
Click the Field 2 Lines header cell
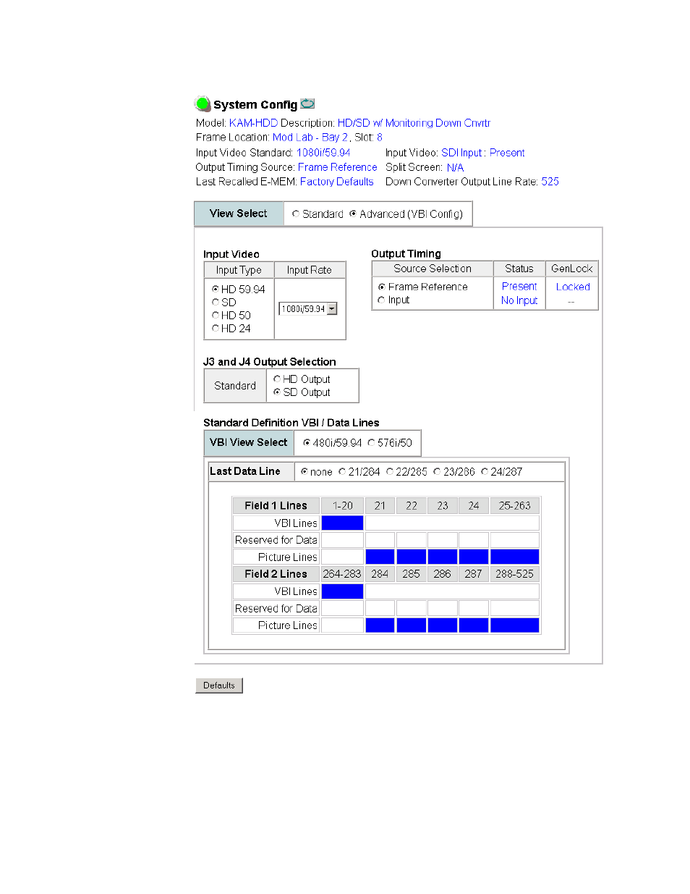[276, 574]
